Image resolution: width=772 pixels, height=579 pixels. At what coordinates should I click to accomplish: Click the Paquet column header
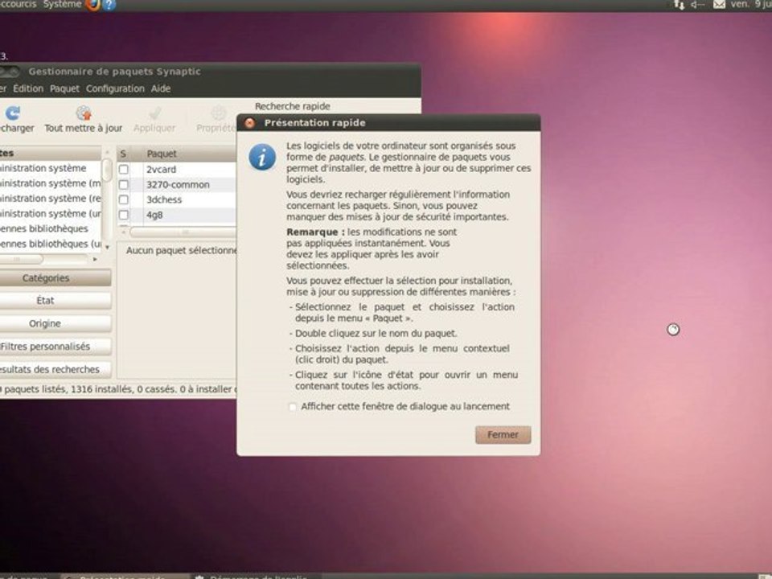(189, 154)
